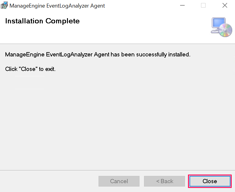
Task: Click the word "Close" in the instruction sentence
Action: 28,69
